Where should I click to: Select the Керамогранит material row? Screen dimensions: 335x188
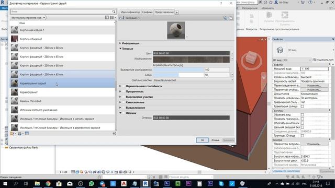pyautogui.click(x=63, y=92)
